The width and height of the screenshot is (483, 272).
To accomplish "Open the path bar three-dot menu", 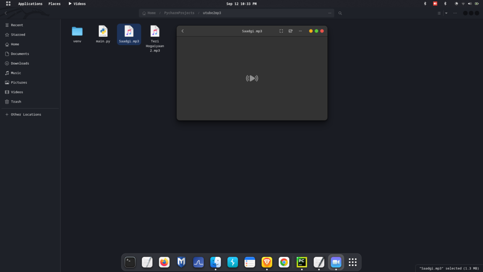I will (330, 13).
